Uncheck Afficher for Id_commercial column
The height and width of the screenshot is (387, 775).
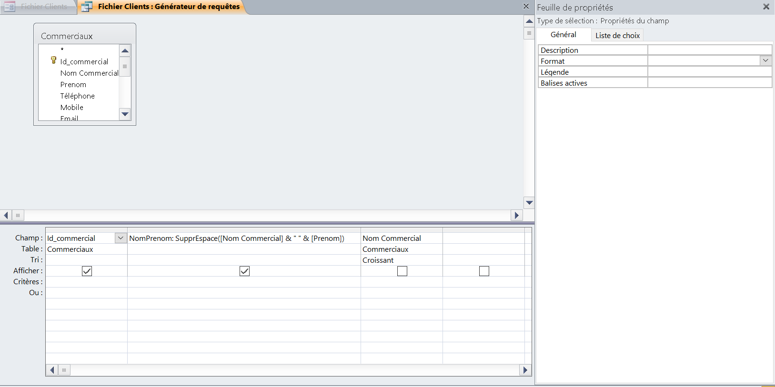point(87,271)
